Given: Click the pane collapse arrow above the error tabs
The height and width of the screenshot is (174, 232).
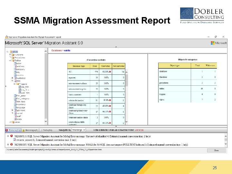Looking at the screenshot, I should tap(116, 126).
